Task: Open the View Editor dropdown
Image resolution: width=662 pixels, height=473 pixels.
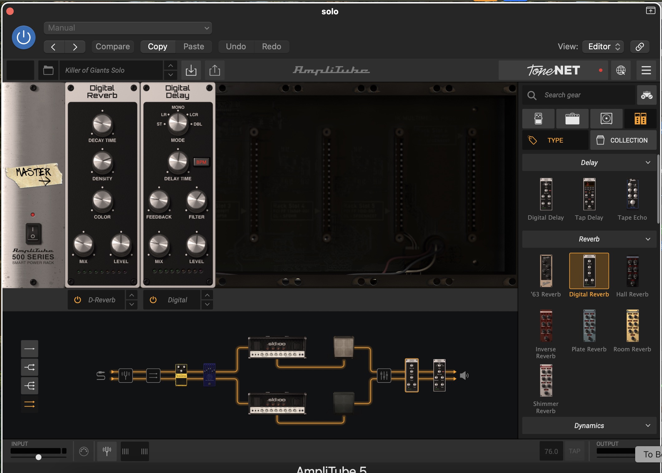Action: click(x=603, y=46)
